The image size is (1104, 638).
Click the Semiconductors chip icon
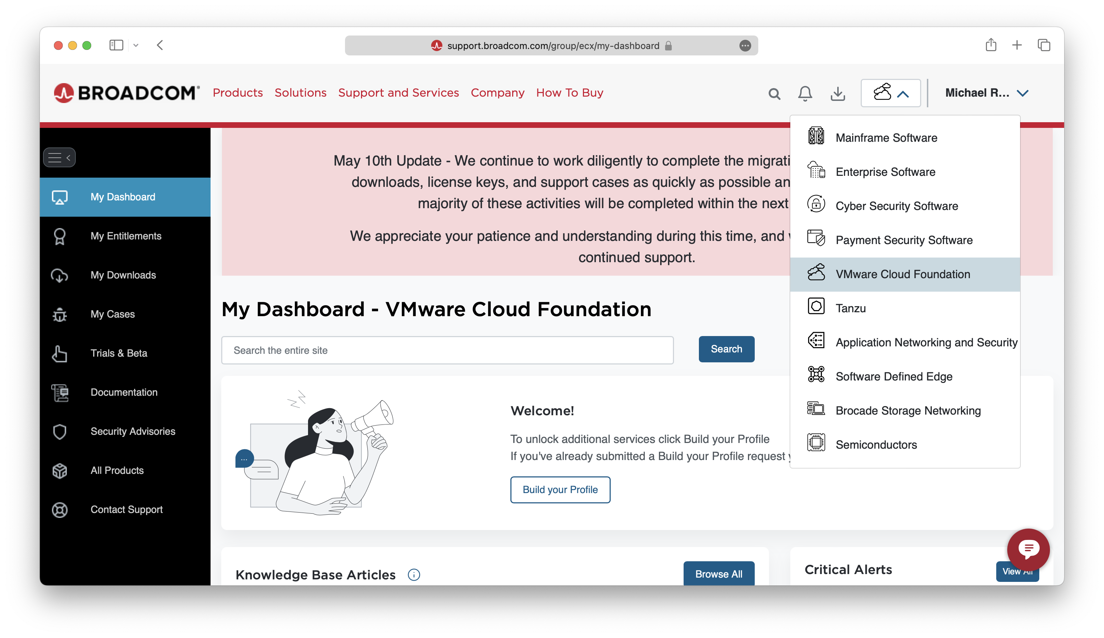coord(816,442)
